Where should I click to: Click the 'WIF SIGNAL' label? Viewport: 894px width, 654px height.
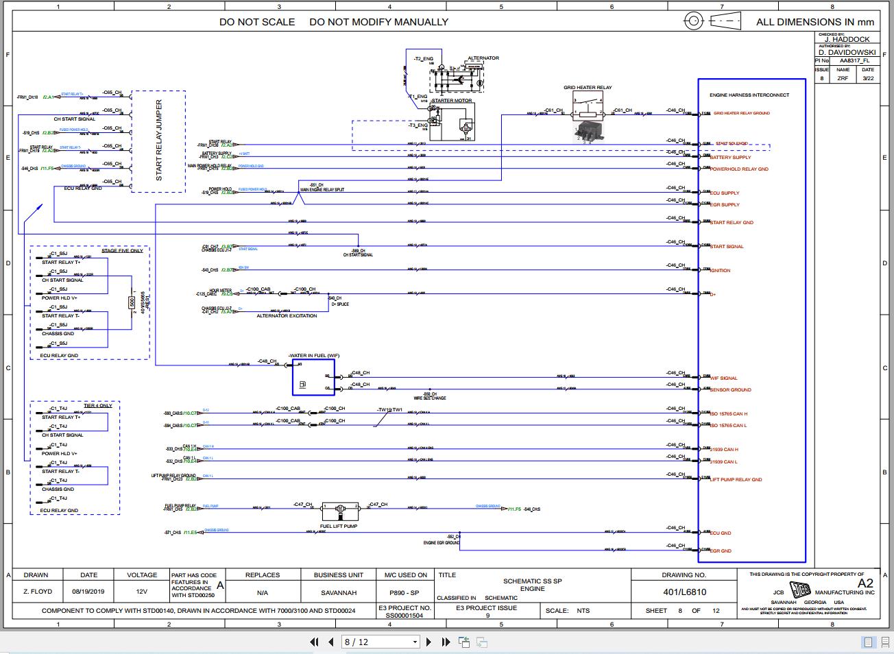724,378
